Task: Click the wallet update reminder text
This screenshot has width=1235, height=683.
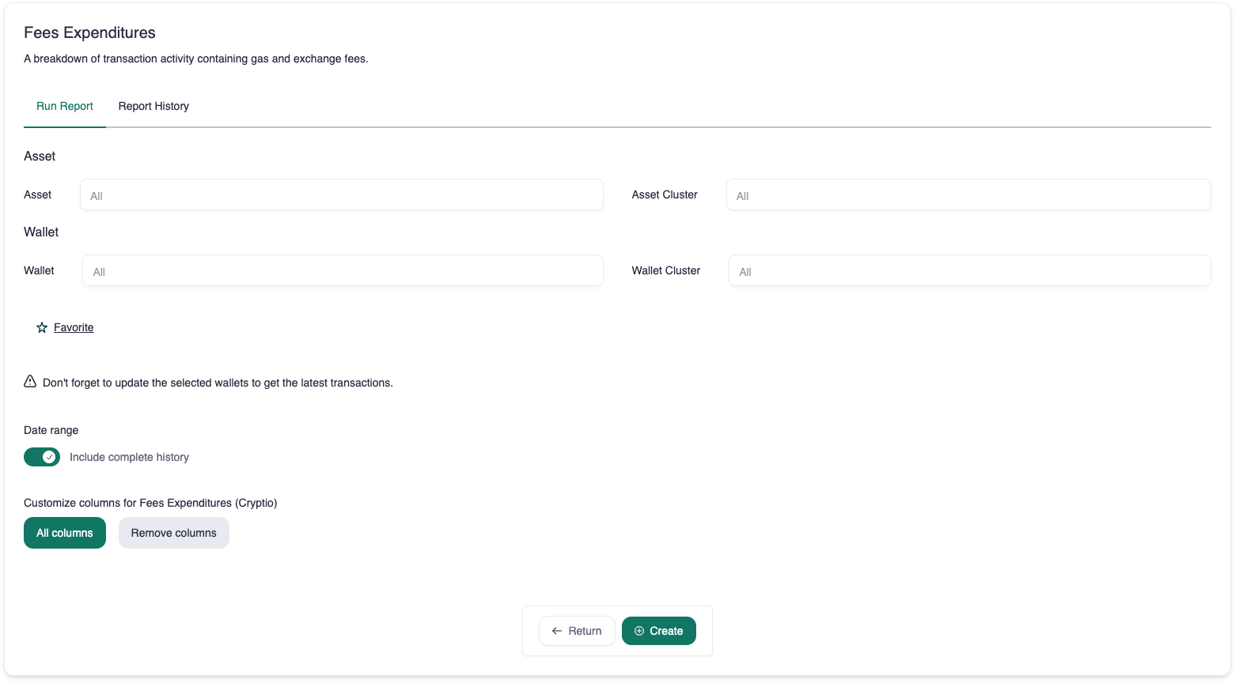Action: click(218, 383)
